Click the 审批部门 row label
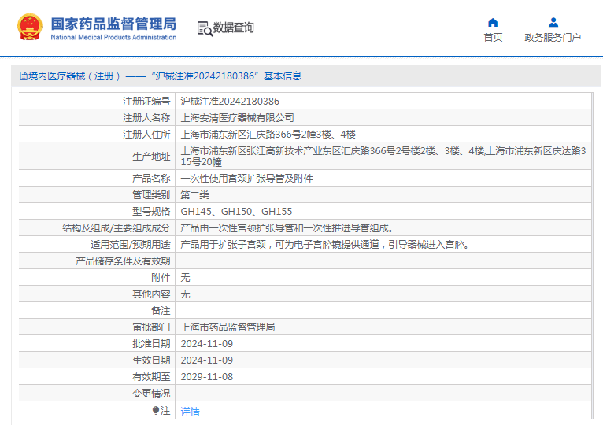The image size is (603, 425). (x=151, y=327)
